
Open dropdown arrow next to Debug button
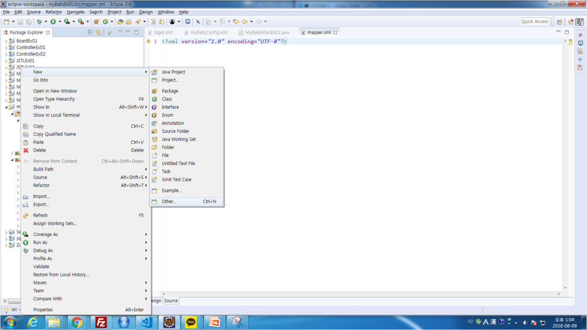46,22
